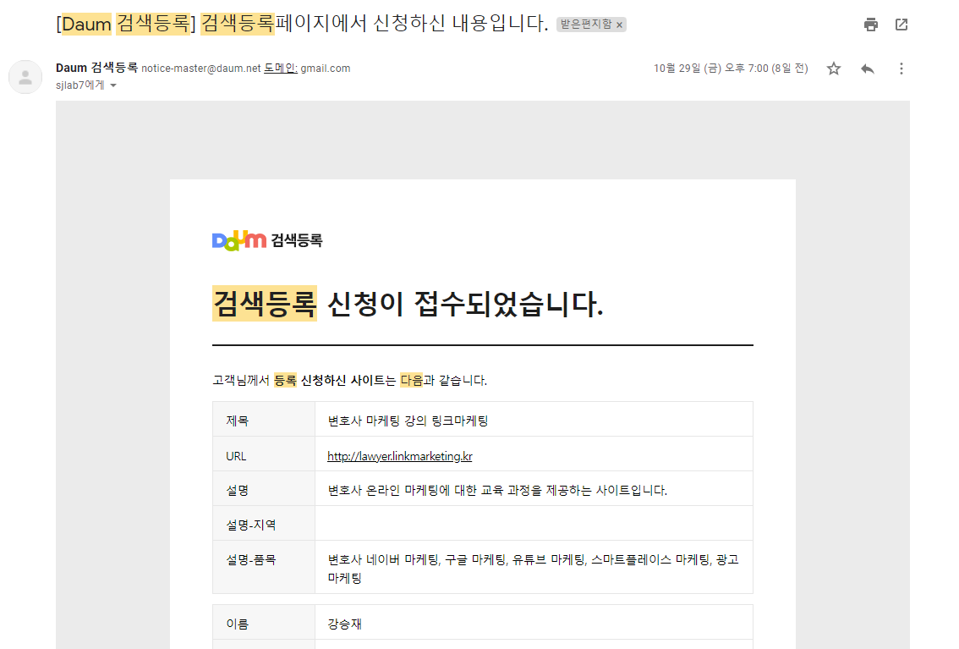The width and height of the screenshot is (959, 649).
Task: Remove the 받은편지함 label via its x
Action: click(x=619, y=25)
